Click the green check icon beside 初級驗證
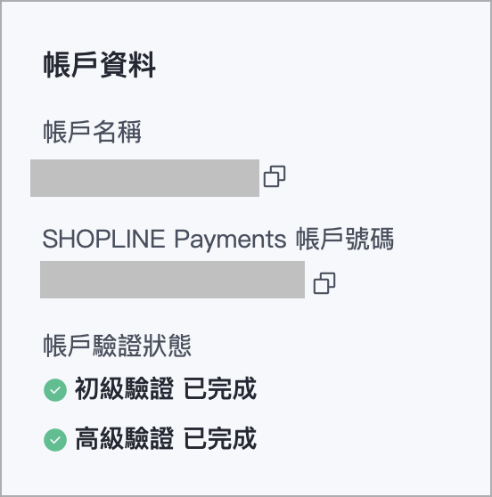The image size is (492, 497). [x=55, y=390]
